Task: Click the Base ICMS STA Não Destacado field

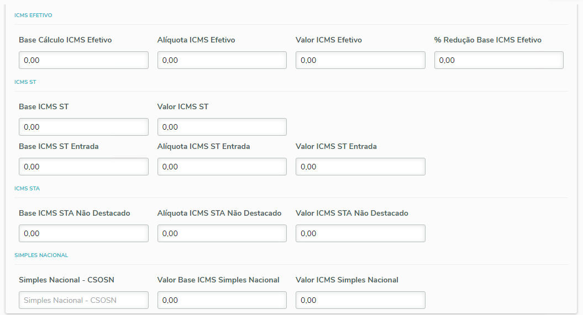Action: pos(83,233)
